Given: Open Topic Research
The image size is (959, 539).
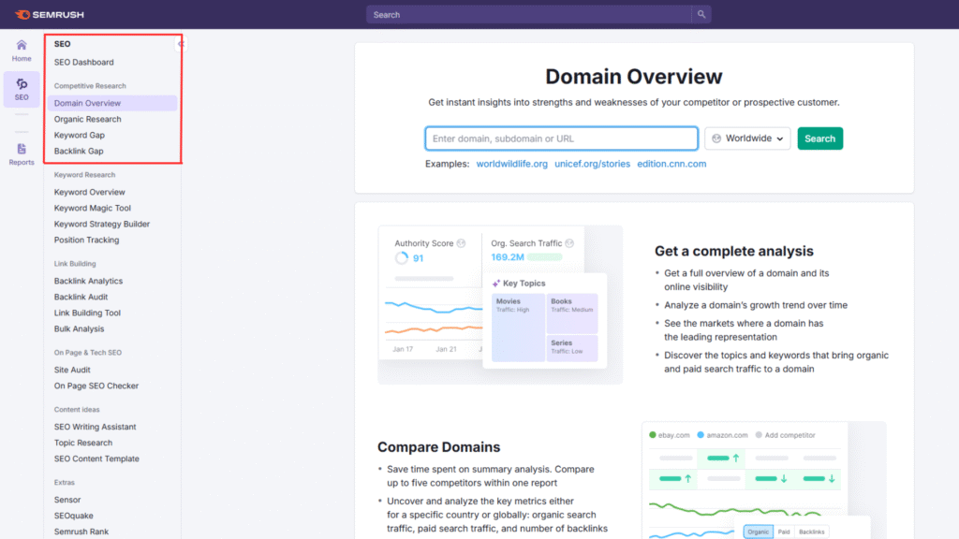Looking at the screenshot, I should (x=83, y=443).
